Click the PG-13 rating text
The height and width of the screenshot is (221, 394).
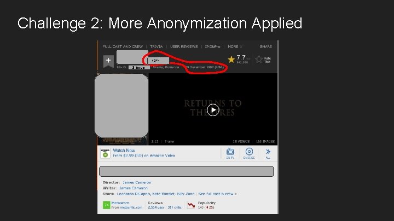(x=121, y=67)
